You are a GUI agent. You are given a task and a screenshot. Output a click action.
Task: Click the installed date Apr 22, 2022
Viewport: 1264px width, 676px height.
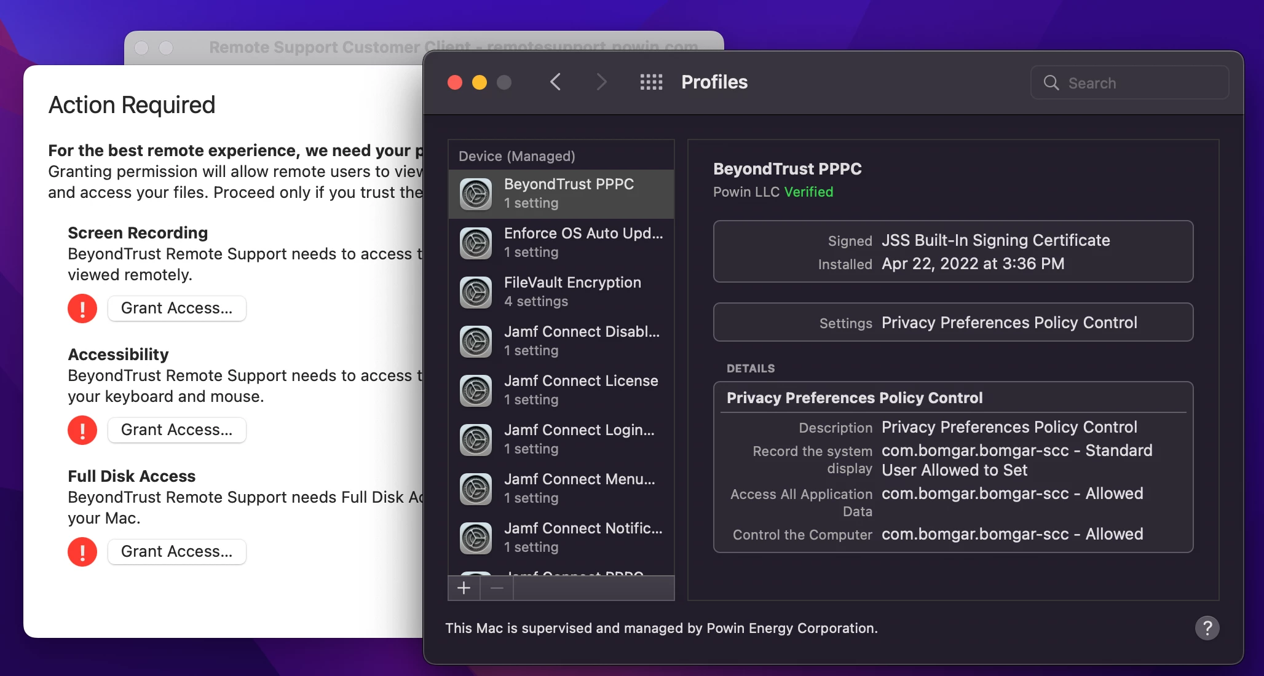click(973, 264)
